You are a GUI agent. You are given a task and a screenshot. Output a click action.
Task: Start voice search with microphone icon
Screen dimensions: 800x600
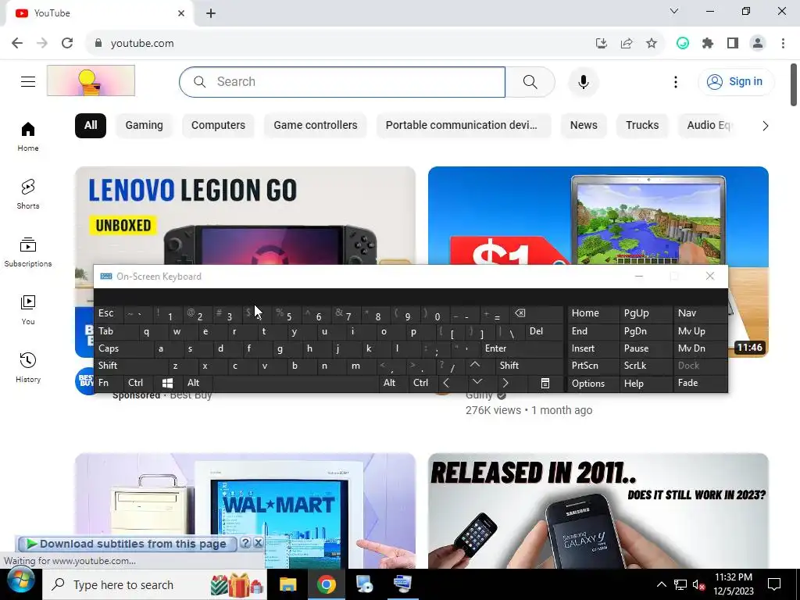(x=583, y=81)
